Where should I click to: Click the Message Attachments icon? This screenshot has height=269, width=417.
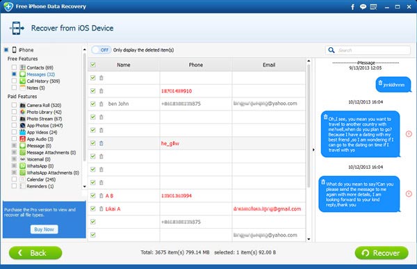tap(23, 152)
